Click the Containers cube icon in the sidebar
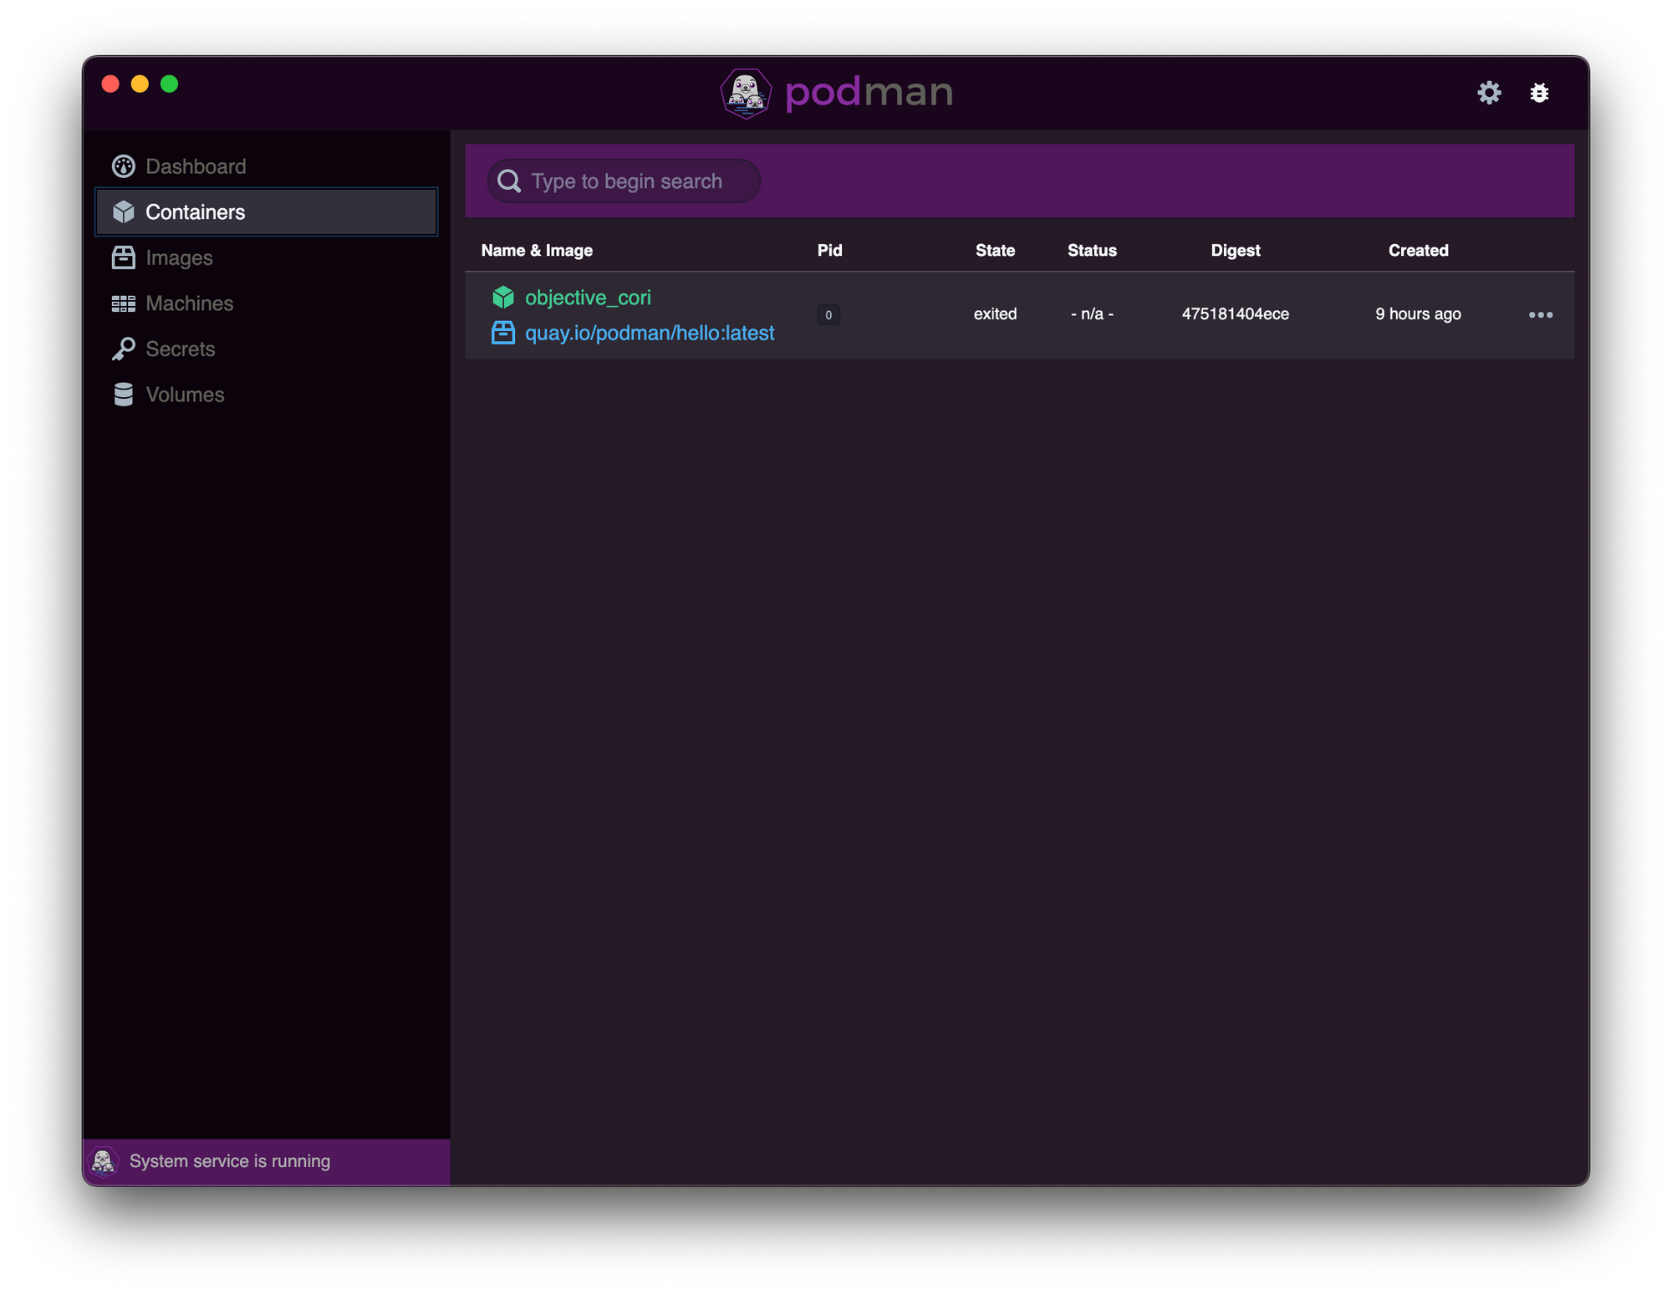Screen dimensions: 1672x1295 pos(124,212)
